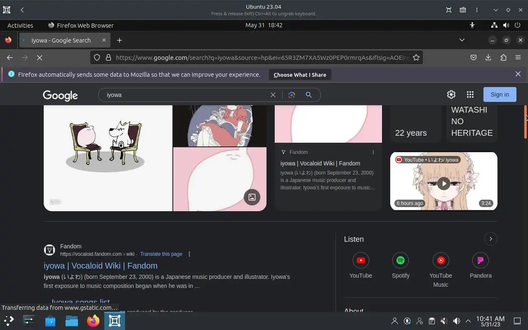
Task: Listen on Pandora
Action: click(x=481, y=266)
